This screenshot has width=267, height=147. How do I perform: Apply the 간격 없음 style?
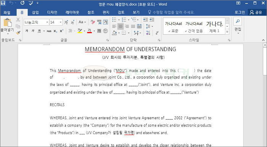pyautogui.click(x=194, y=26)
